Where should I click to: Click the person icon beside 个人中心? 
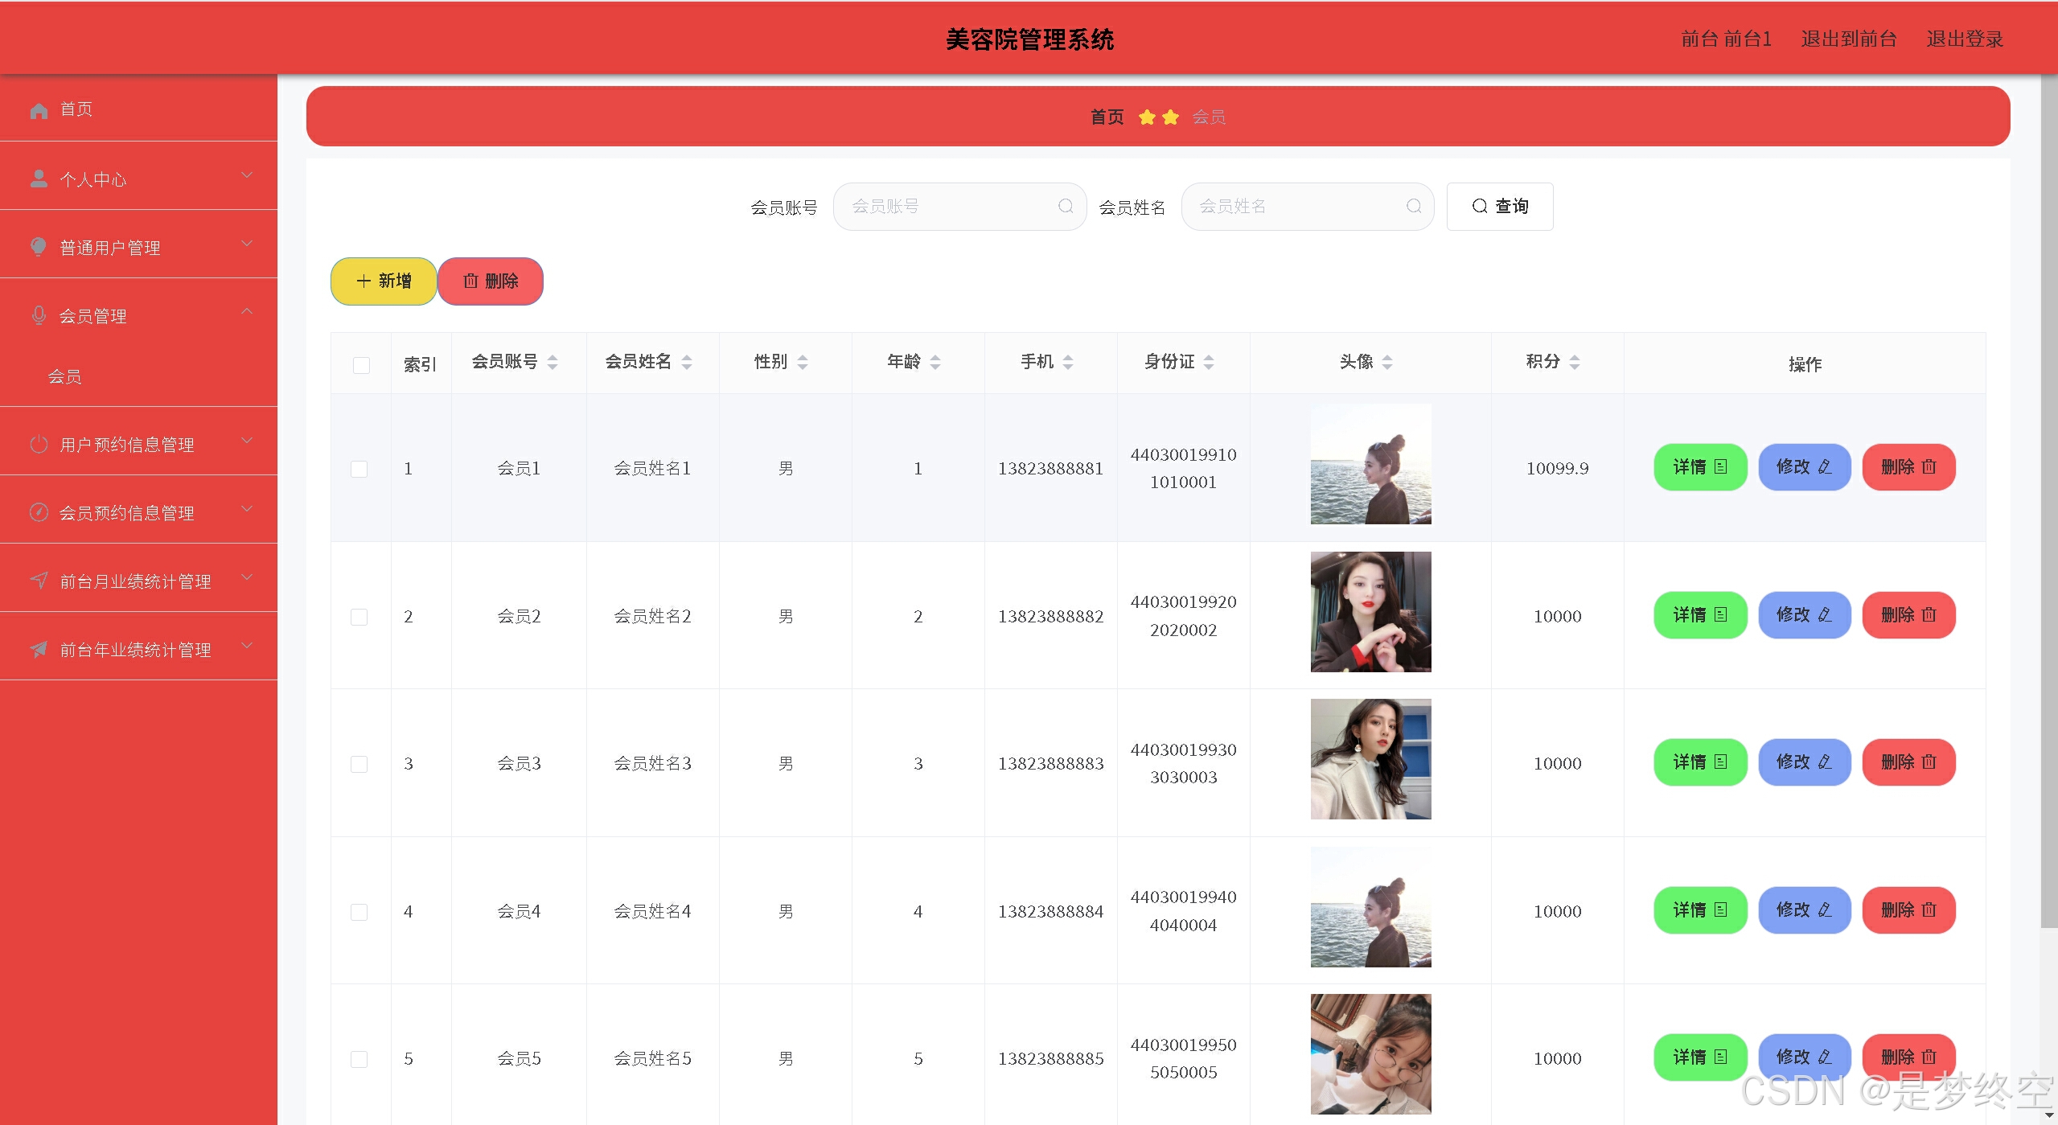[39, 179]
